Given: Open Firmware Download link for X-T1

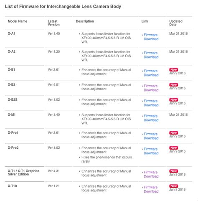Looking at the screenshot, I should [151, 174].
